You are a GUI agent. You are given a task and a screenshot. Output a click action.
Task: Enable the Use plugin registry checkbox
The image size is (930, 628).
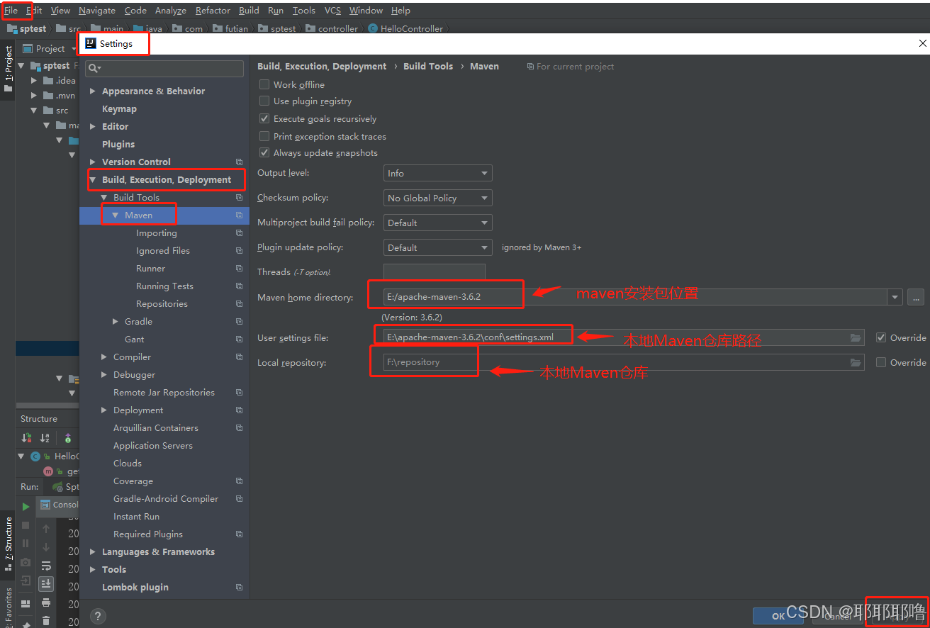[264, 101]
